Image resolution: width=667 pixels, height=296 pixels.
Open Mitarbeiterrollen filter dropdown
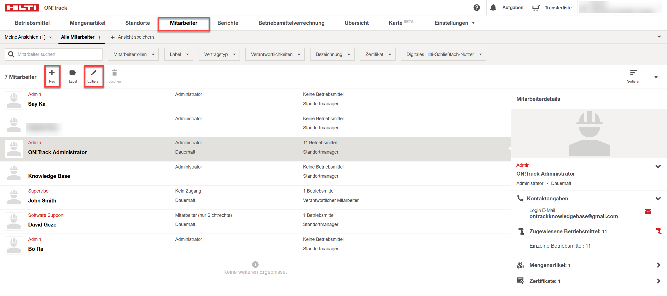pos(133,54)
